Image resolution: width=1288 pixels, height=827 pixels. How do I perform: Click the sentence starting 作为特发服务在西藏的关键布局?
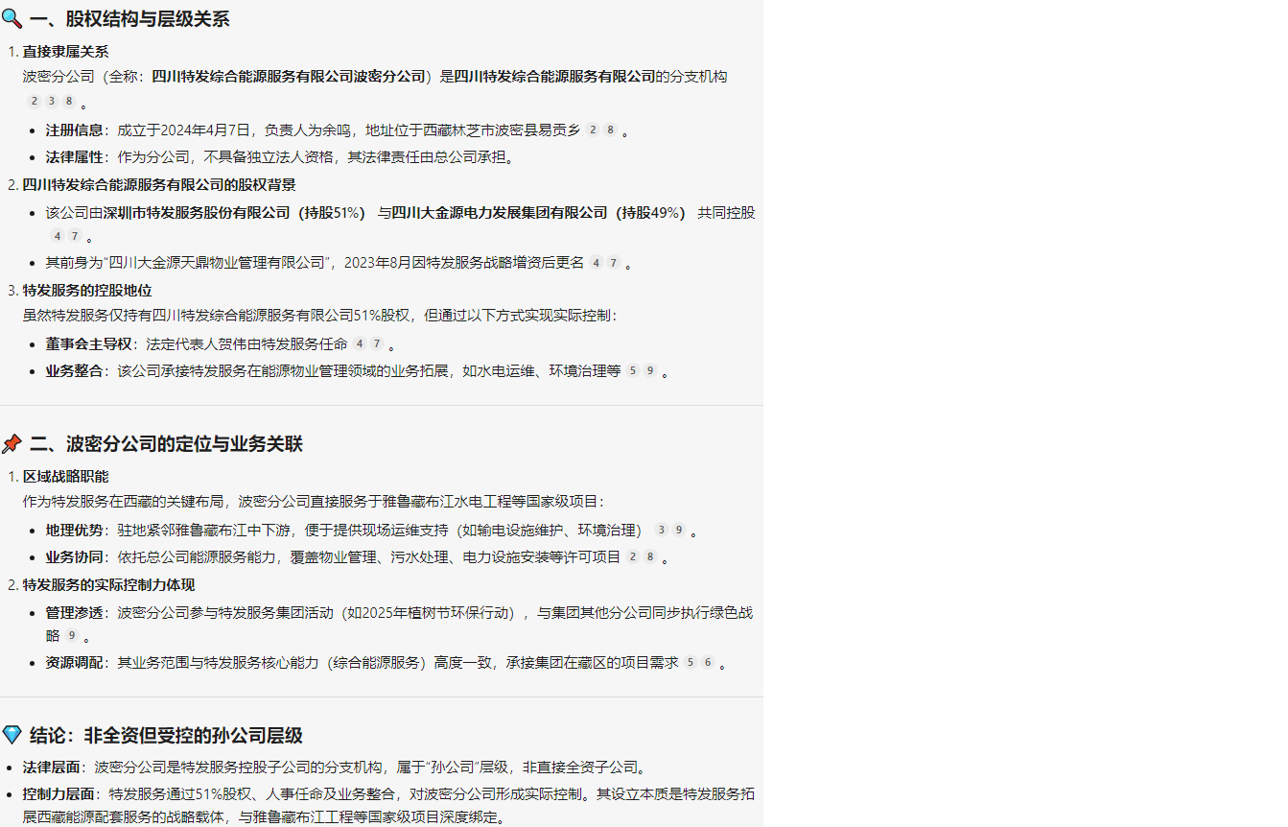(315, 501)
